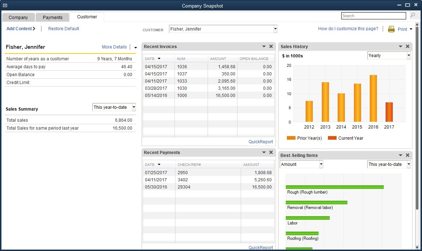The image size is (422, 251).
Task: Collapse the Sales History panel arrow
Action: tap(400, 47)
